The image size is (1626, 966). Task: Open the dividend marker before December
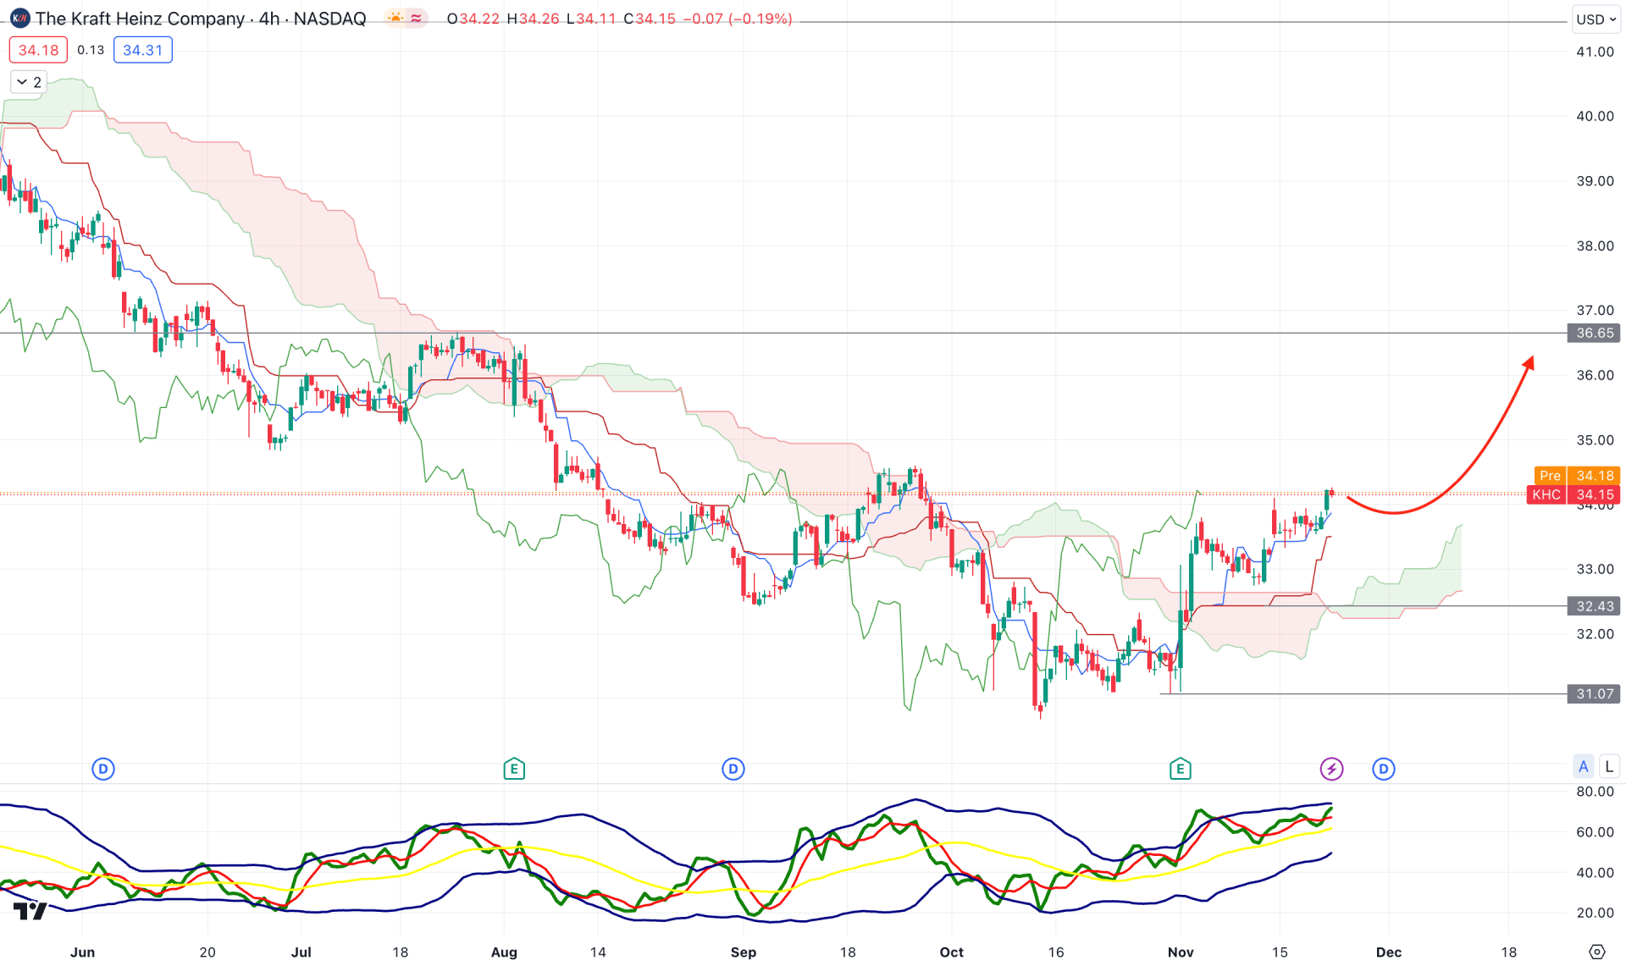[x=1384, y=769]
